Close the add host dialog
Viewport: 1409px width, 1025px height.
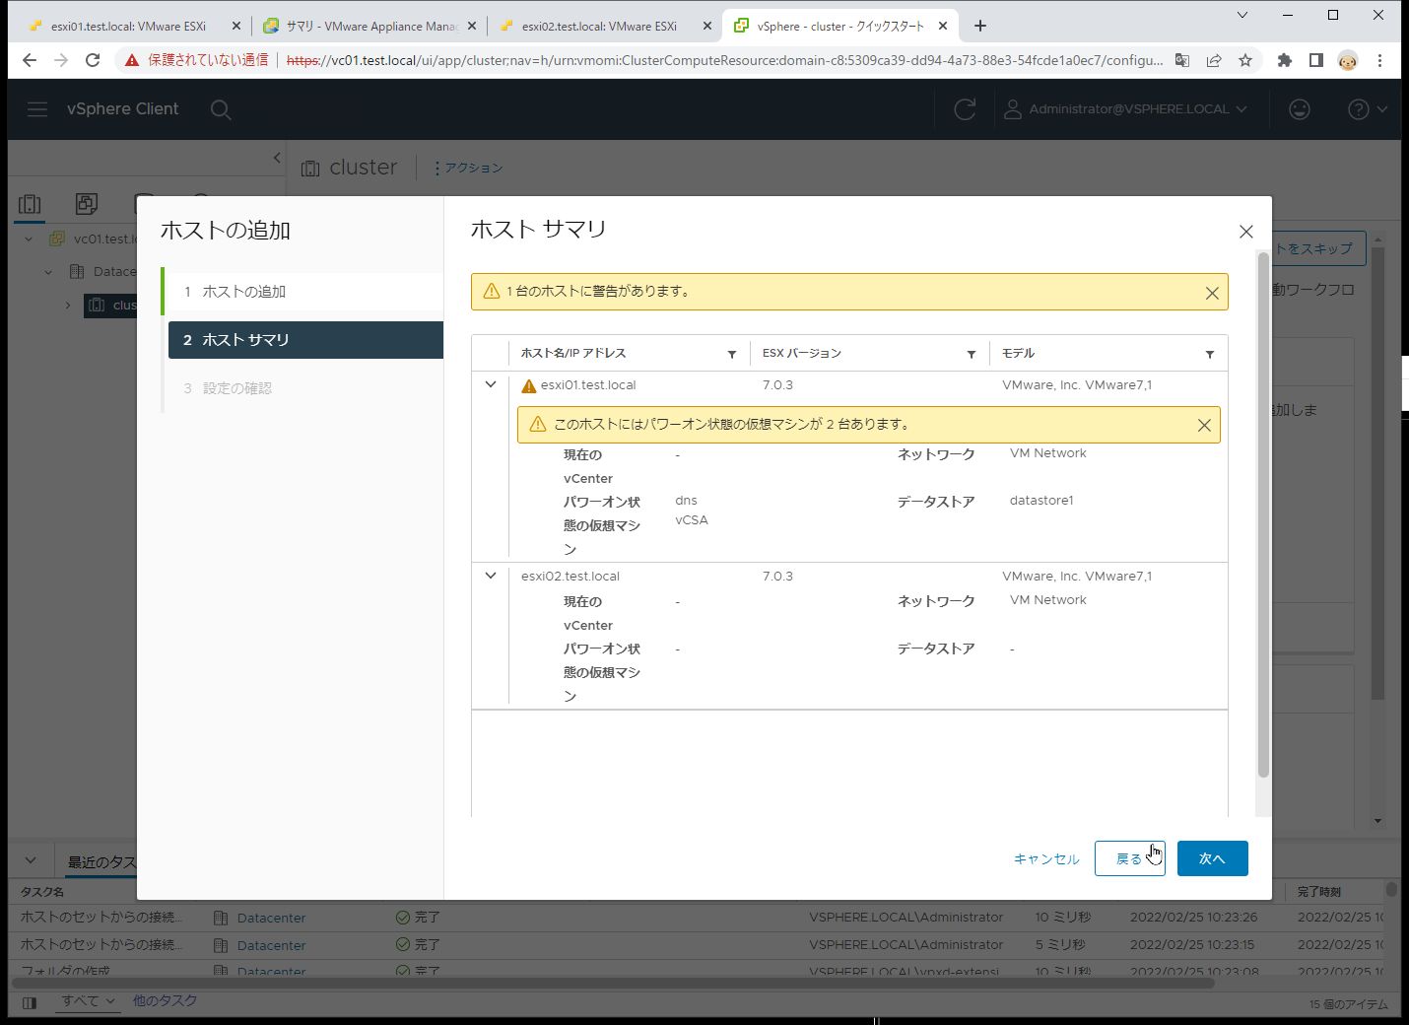[1245, 232]
